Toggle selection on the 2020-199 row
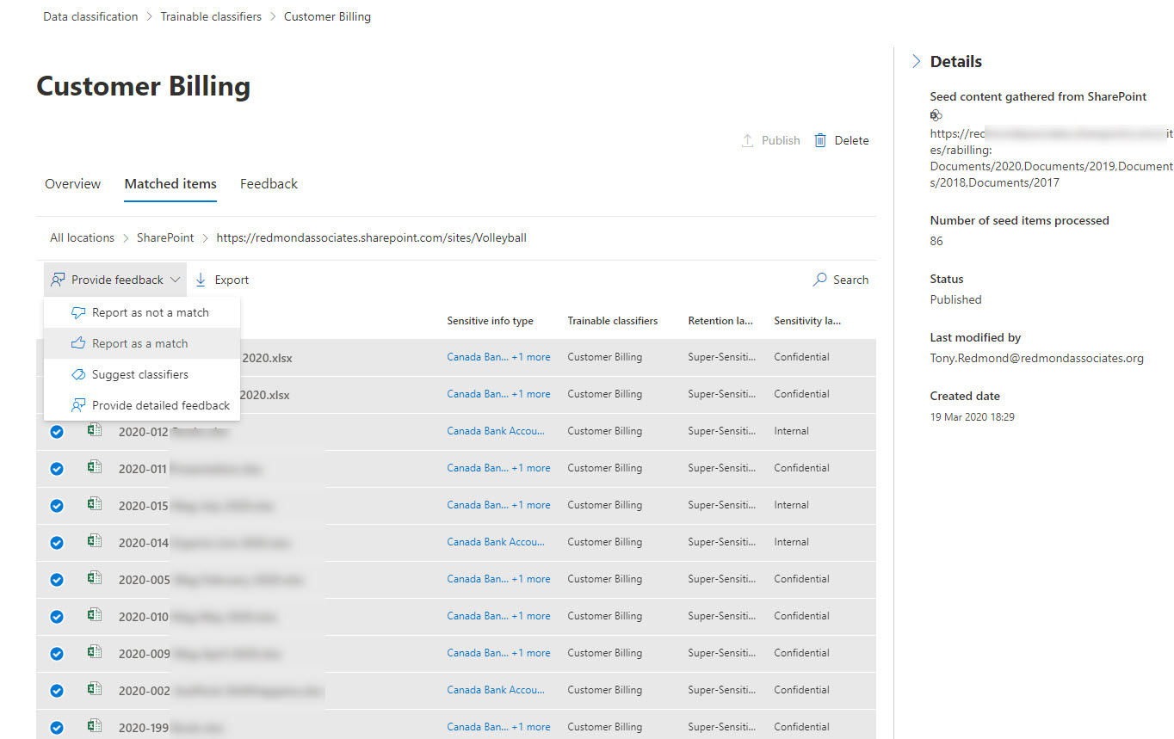 pyautogui.click(x=57, y=727)
